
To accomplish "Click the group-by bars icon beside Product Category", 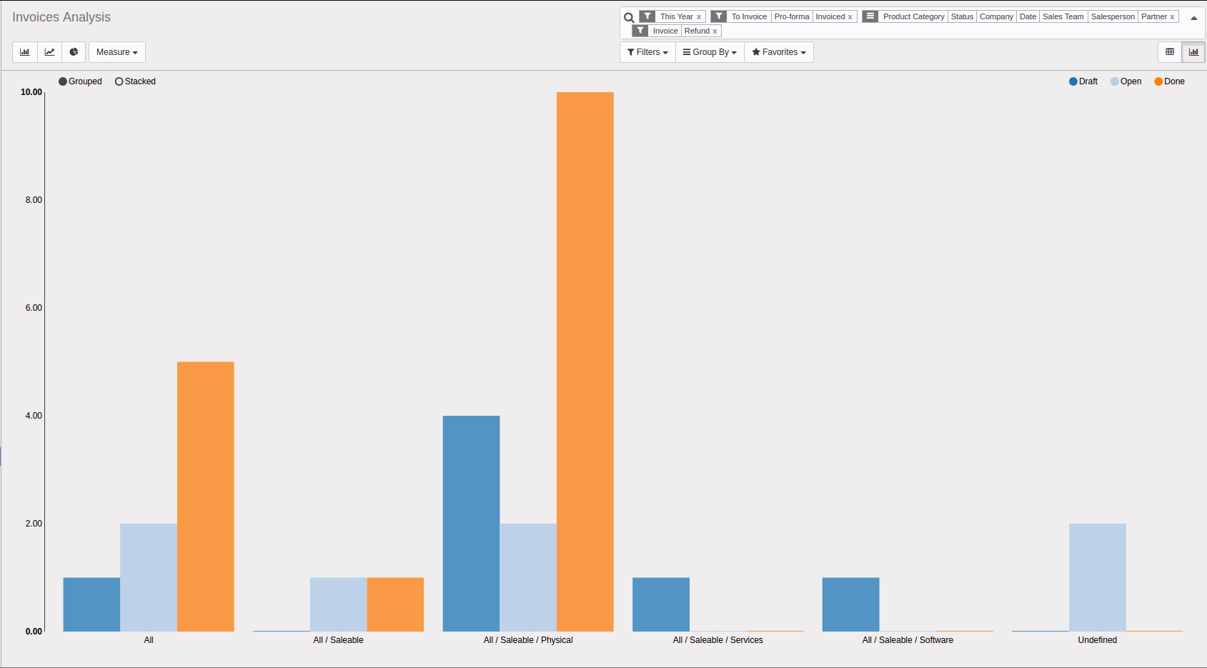I will 870,16.
